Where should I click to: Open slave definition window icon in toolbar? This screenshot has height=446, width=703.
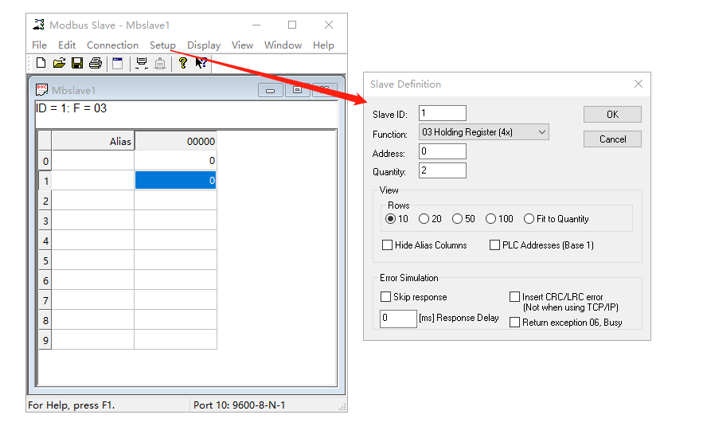click(118, 63)
